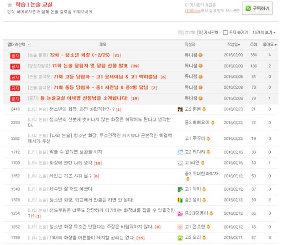This screenshot has height=245, width=282.
Task: Open notice post 72회 - 청소년 화장
Action: pos(79,55)
